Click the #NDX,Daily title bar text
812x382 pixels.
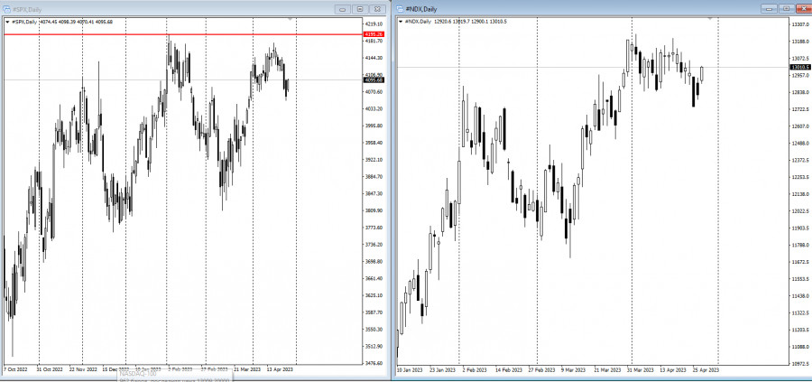420,9
